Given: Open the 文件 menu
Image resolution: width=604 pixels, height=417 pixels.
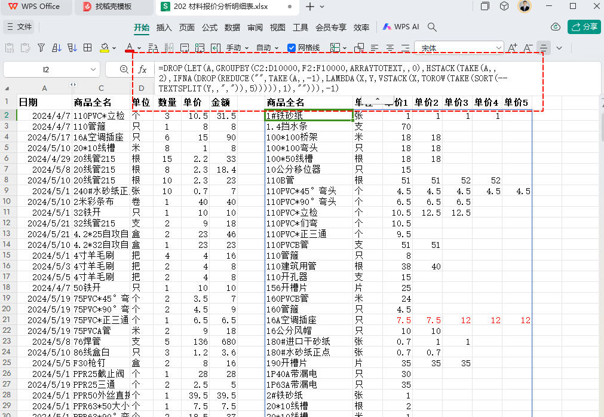Looking at the screenshot, I should pyautogui.click(x=19, y=27).
